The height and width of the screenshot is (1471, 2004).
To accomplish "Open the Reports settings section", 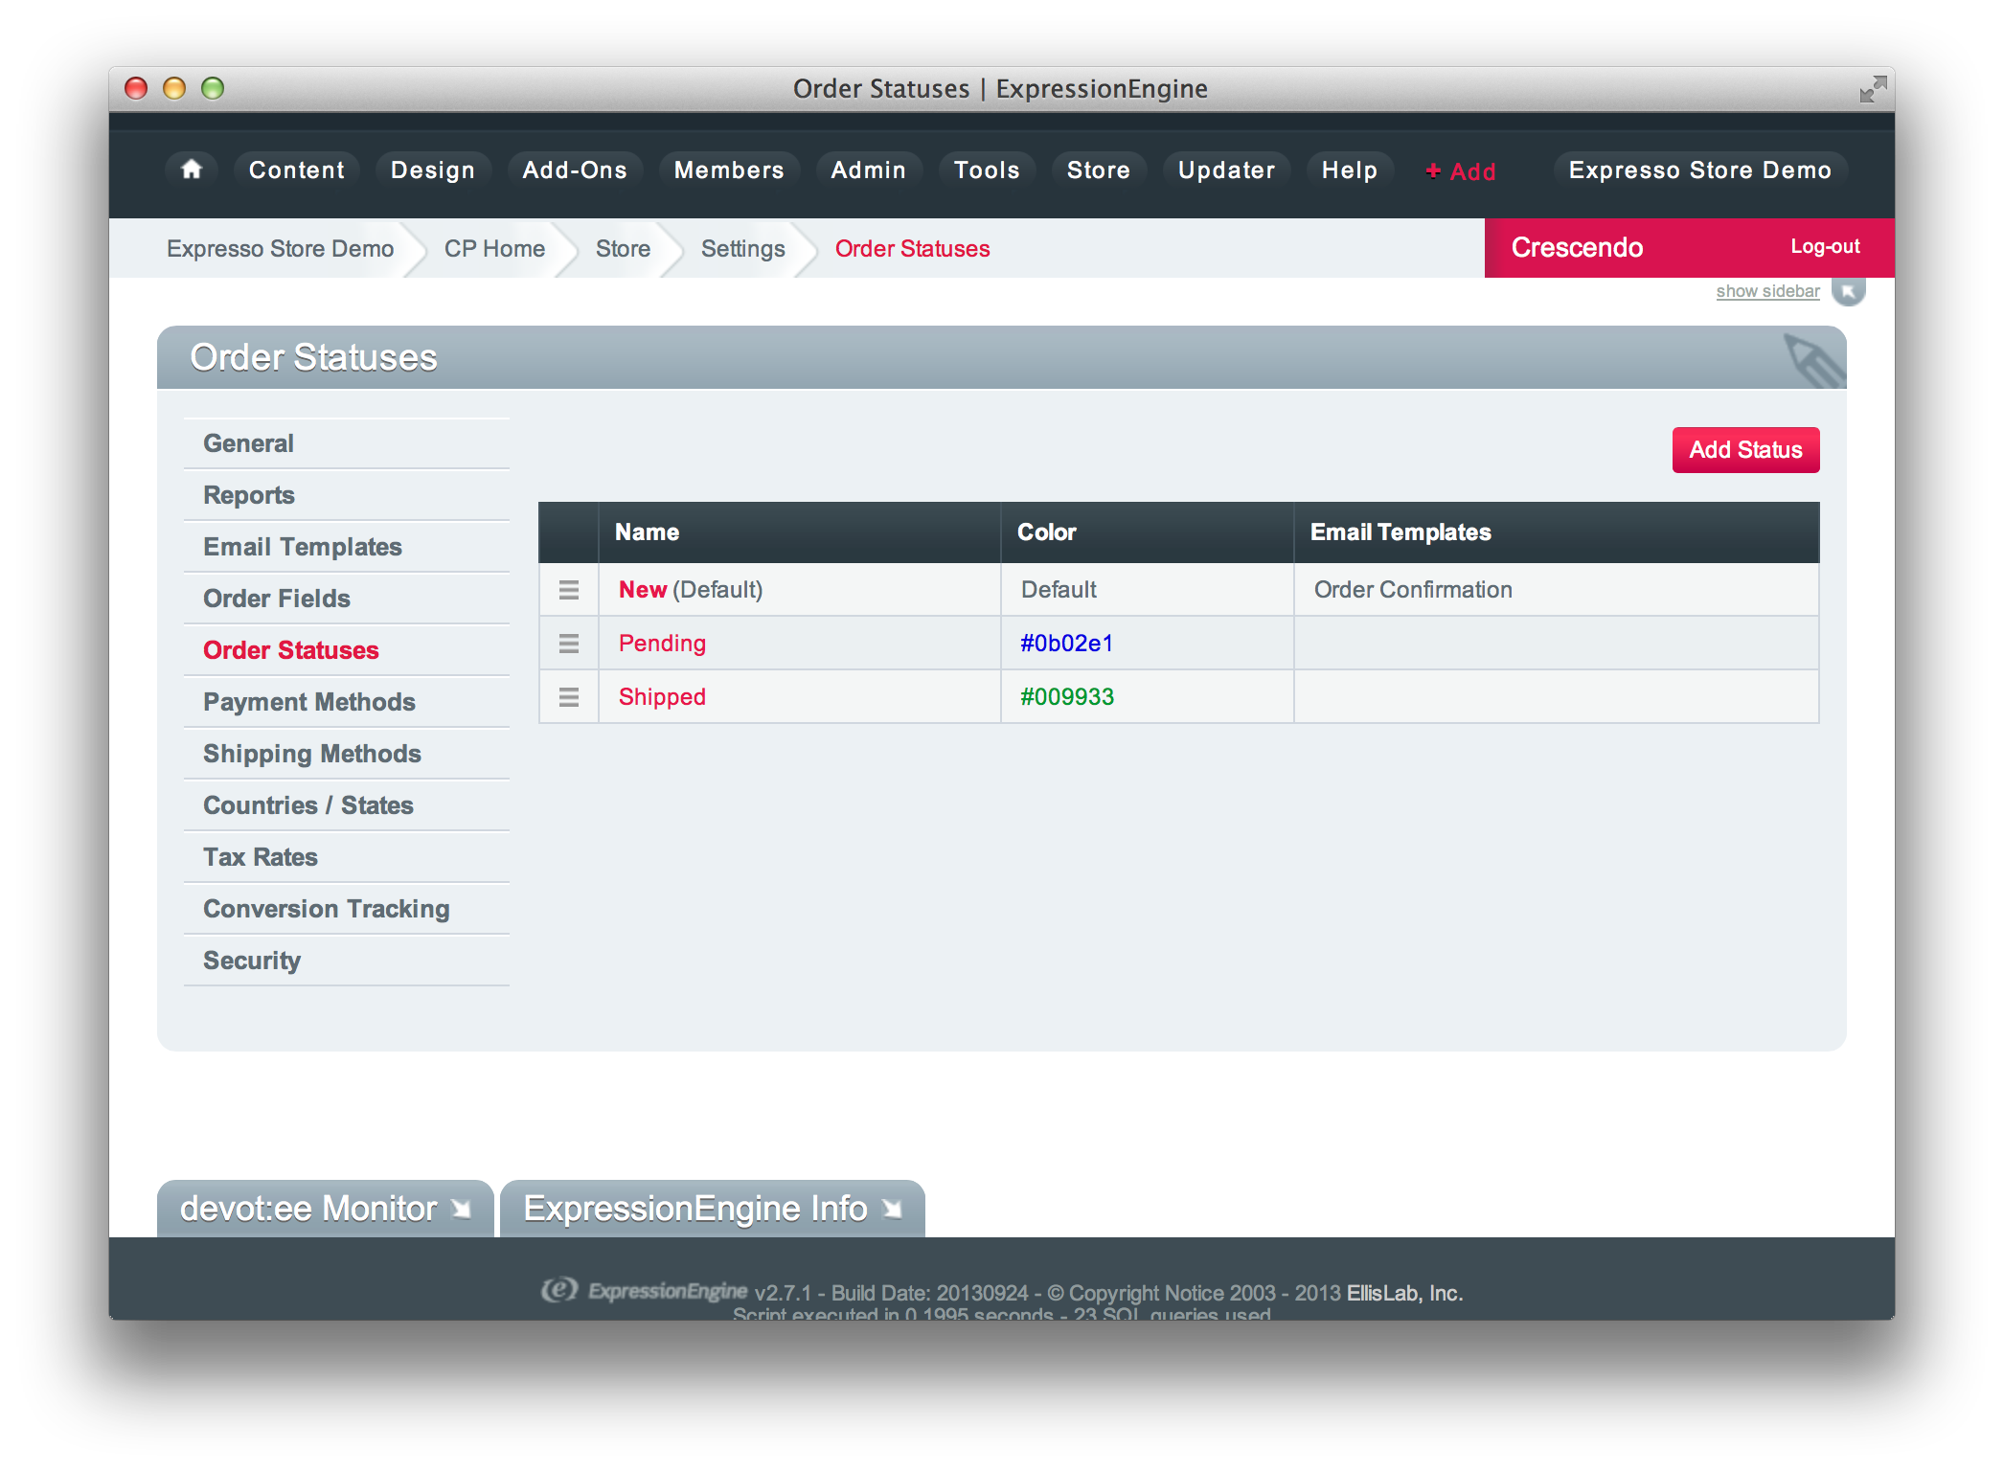I will point(346,495).
